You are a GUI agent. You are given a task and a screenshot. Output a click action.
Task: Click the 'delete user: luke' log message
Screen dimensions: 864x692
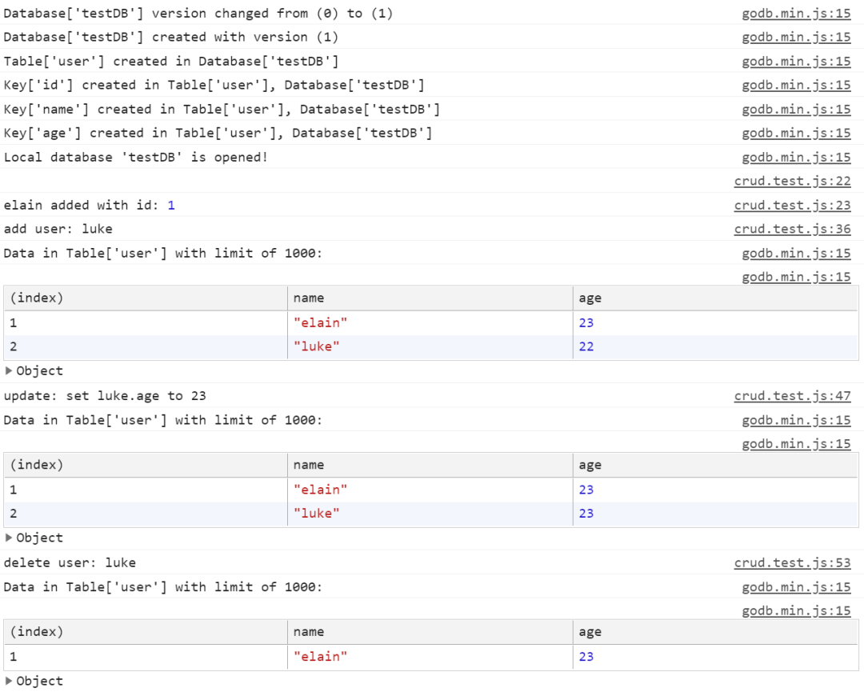(x=70, y=562)
